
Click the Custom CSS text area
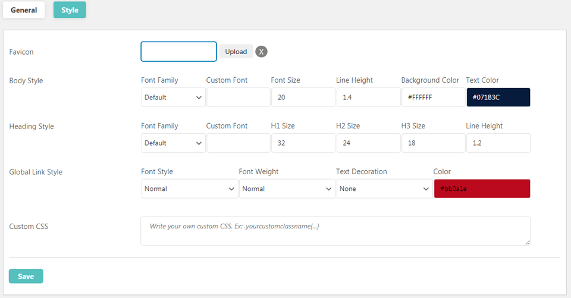(x=335, y=231)
